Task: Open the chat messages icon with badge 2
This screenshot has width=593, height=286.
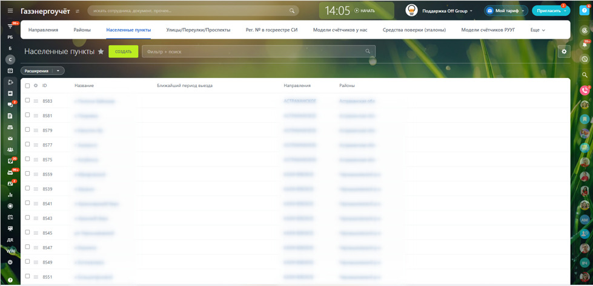Action: click(10, 105)
